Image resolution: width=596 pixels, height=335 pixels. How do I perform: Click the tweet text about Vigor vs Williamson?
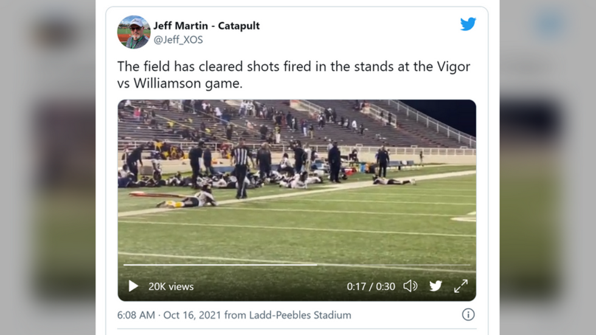click(x=294, y=75)
